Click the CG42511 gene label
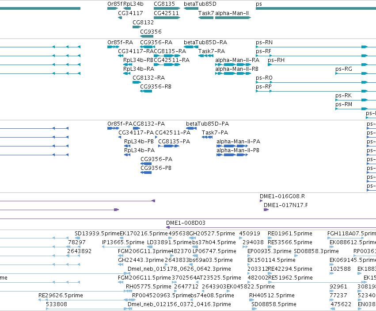376x311 pixels. click(x=166, y=13)
